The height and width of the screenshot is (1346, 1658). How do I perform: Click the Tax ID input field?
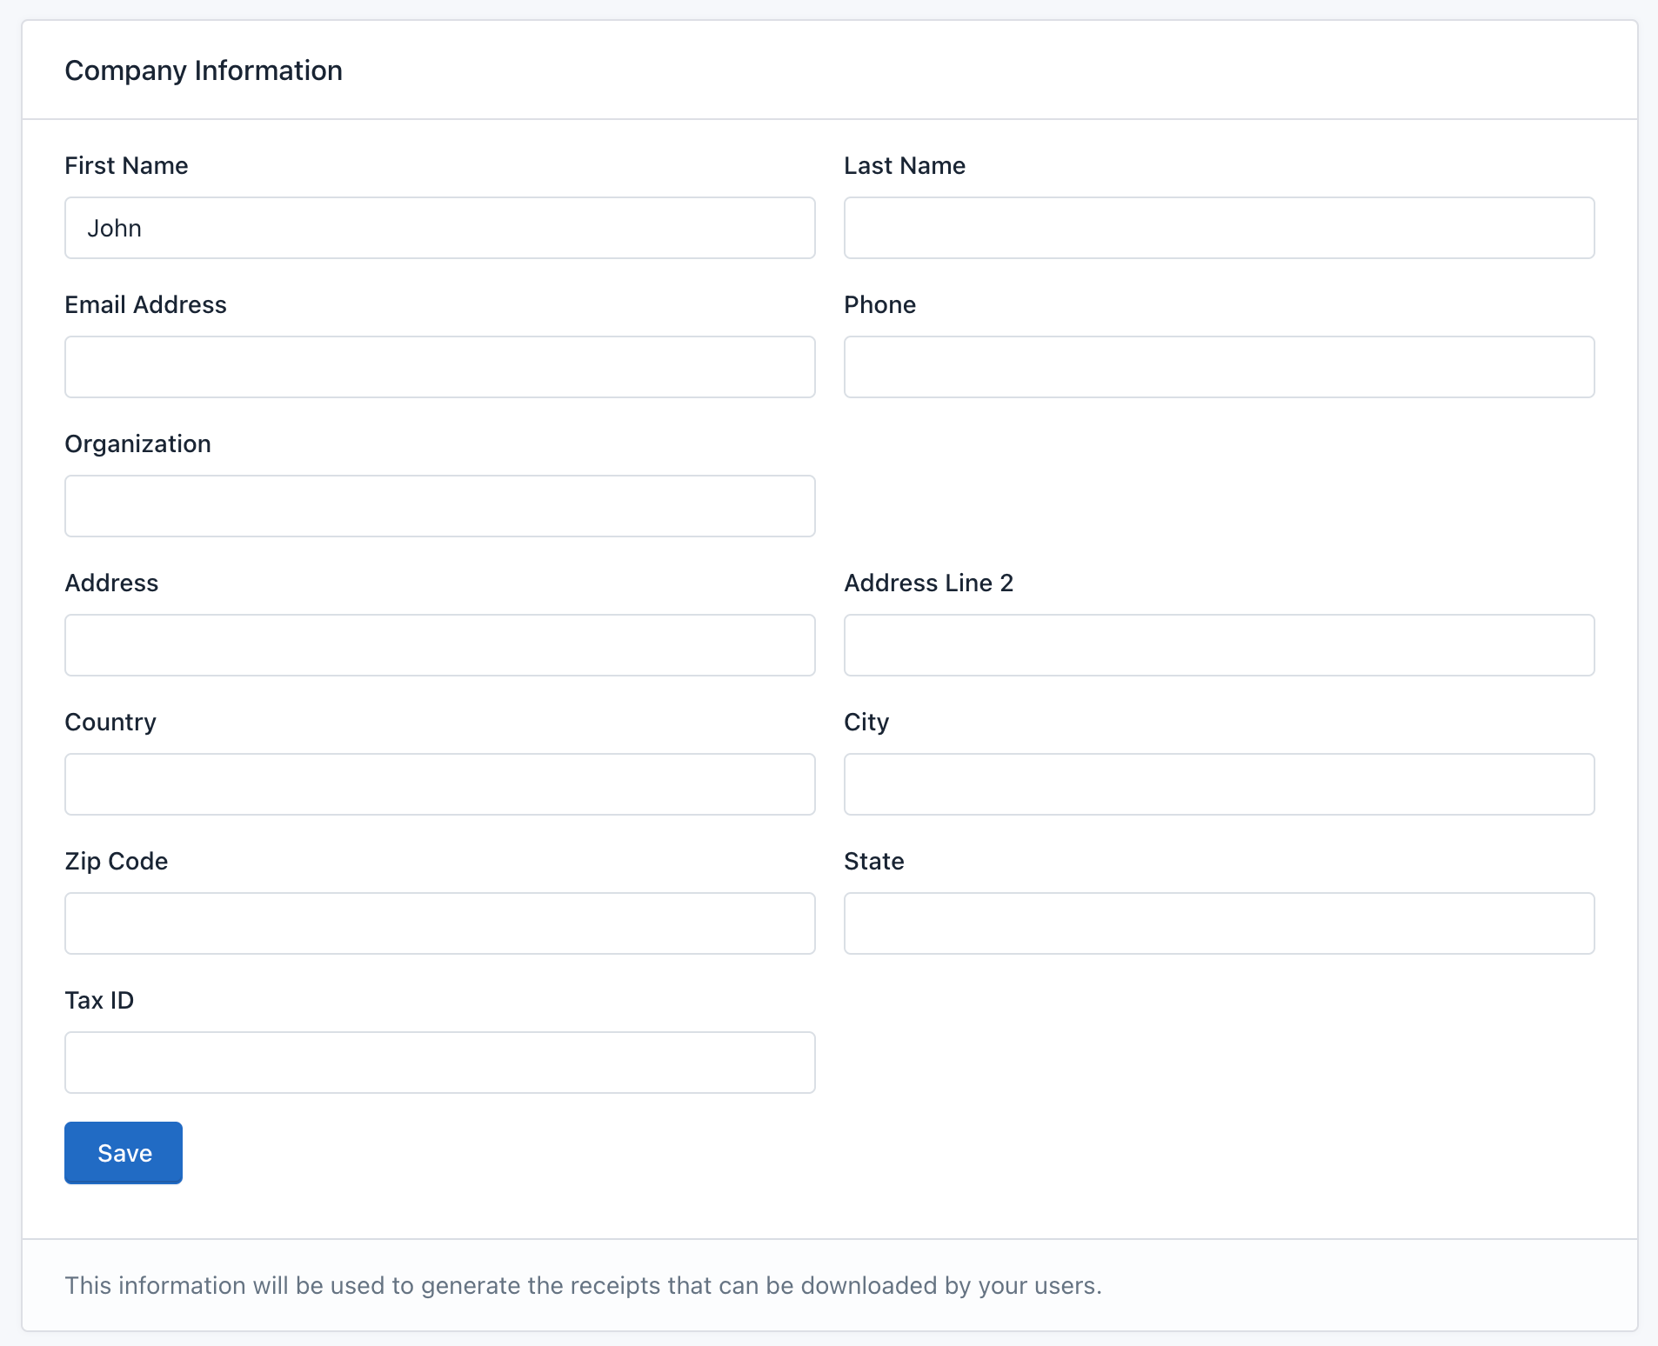(439, 1062)
